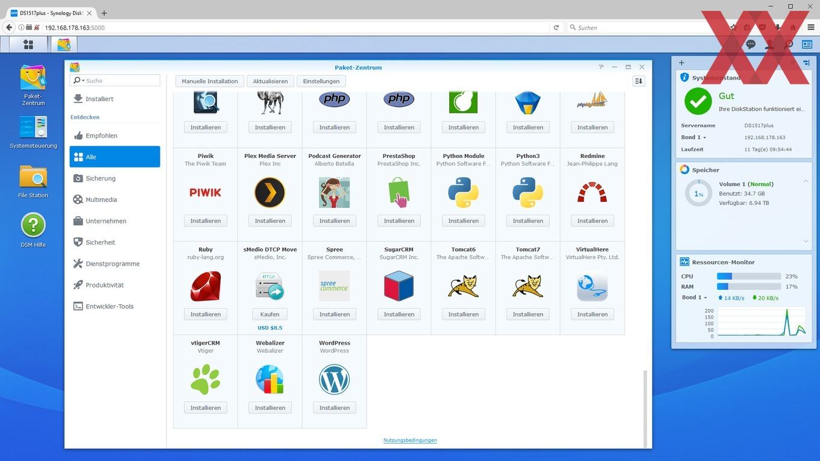Open the DSM notifications chat icon

pyautogui.click(x=751, y=44)
